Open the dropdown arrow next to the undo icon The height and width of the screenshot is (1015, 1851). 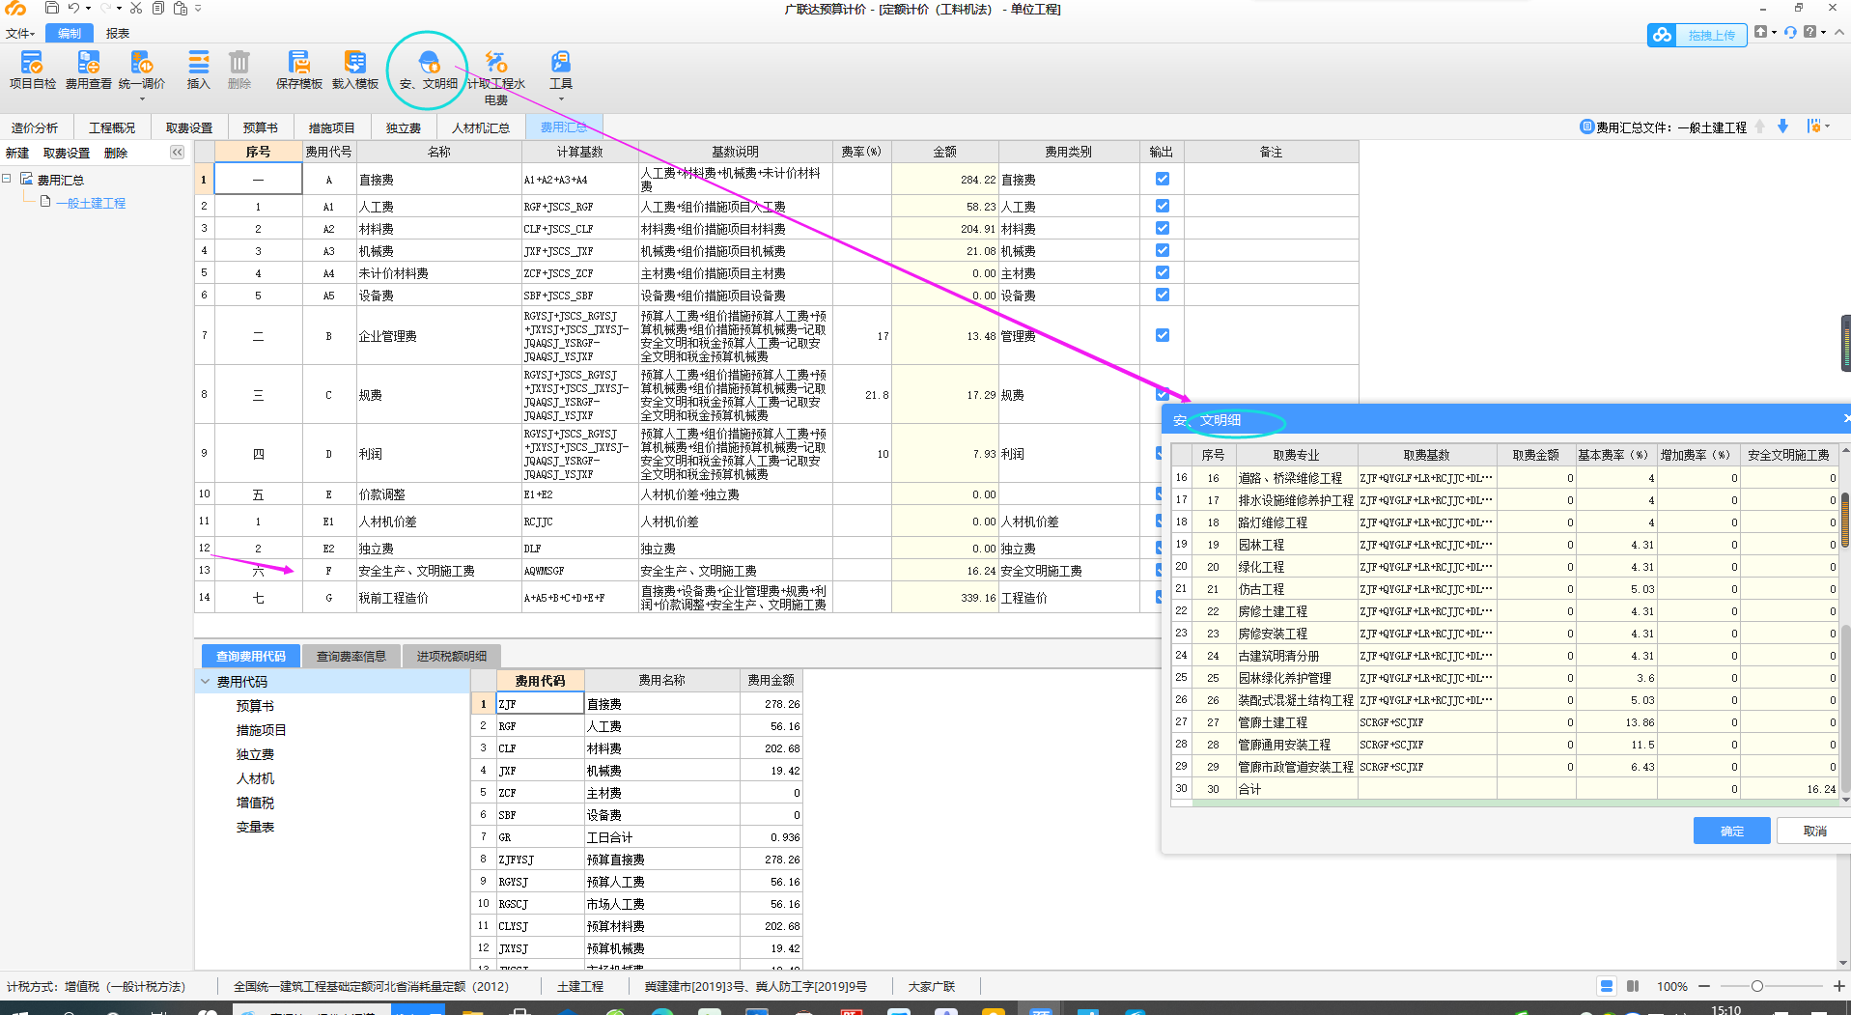[x=88, y=8]
